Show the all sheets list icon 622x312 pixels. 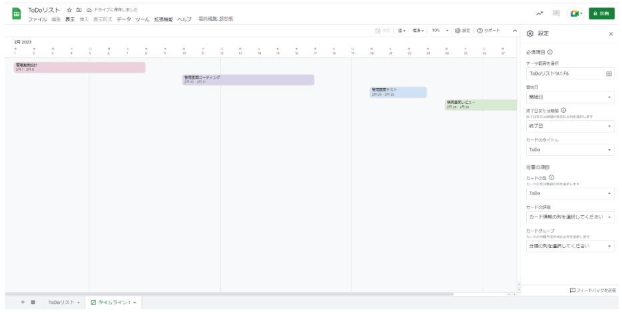[x=33, y=302]
